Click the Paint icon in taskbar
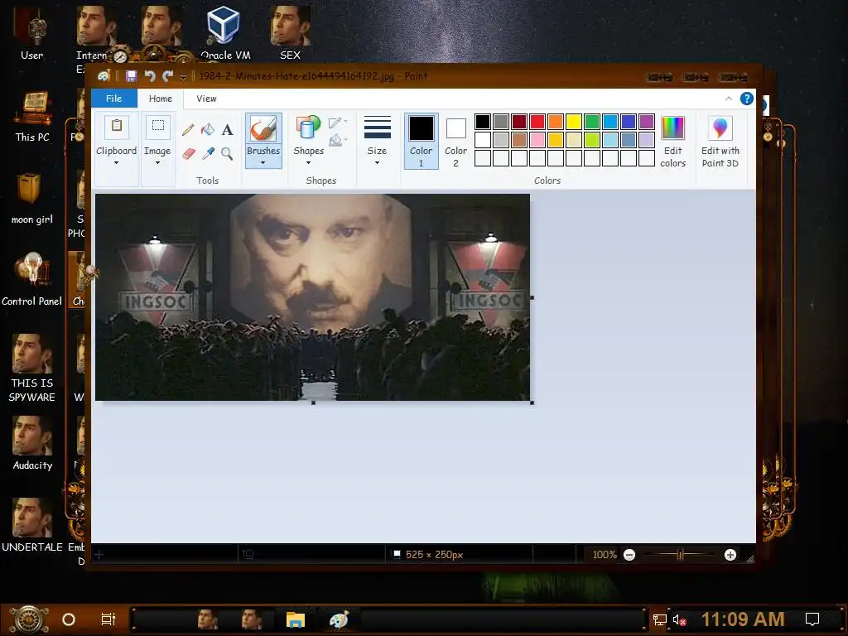This screenshot has height=636, width=848. coord(339,619)
